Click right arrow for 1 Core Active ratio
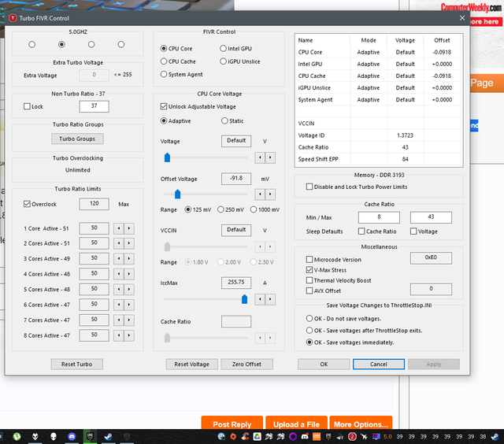The height and width of the screenshot is (444, 504). coord(128,228)
